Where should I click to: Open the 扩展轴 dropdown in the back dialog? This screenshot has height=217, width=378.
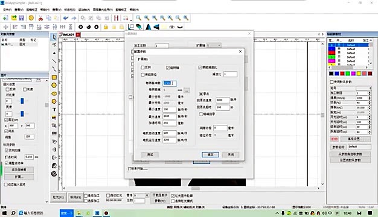point(214,45)
